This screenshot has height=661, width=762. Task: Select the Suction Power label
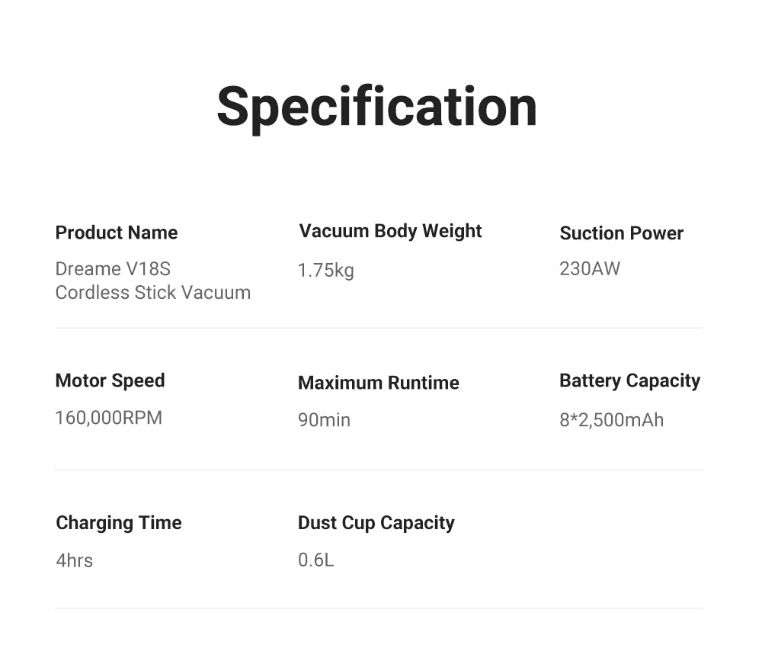621,233
